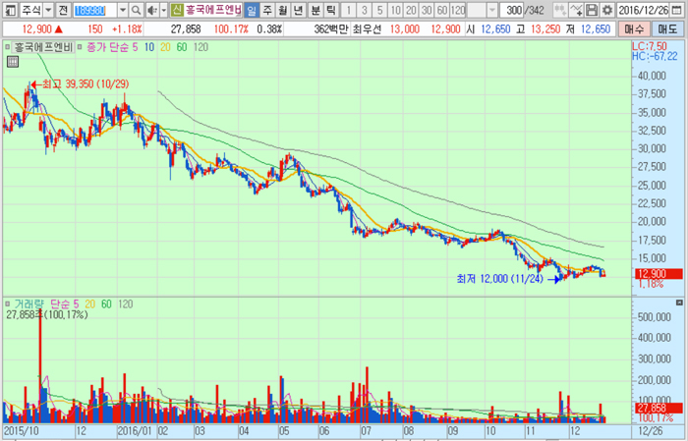Click the grid icon below stock name
Viewport: 688px width, 441px height.
point(12,61)
